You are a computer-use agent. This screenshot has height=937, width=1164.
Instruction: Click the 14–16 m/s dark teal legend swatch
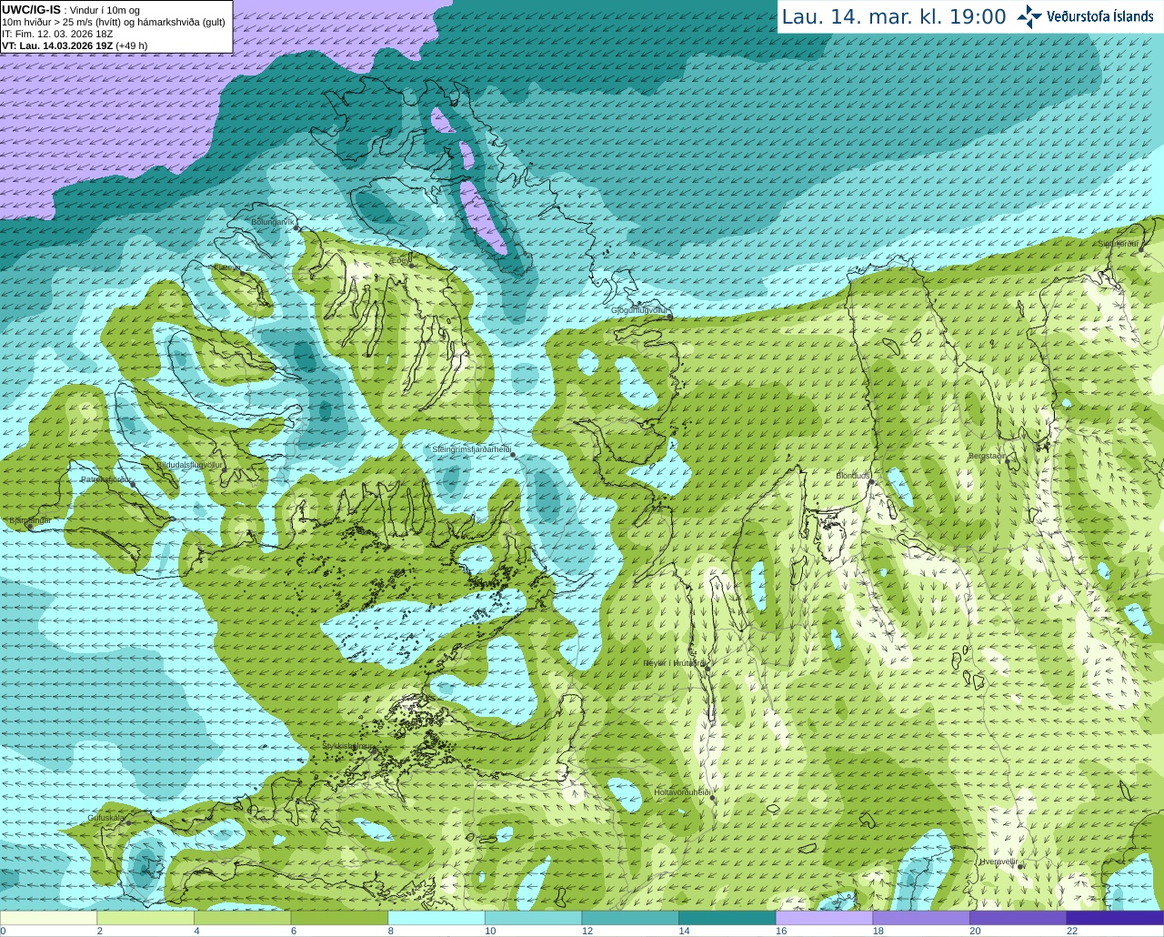click(727, 918)
